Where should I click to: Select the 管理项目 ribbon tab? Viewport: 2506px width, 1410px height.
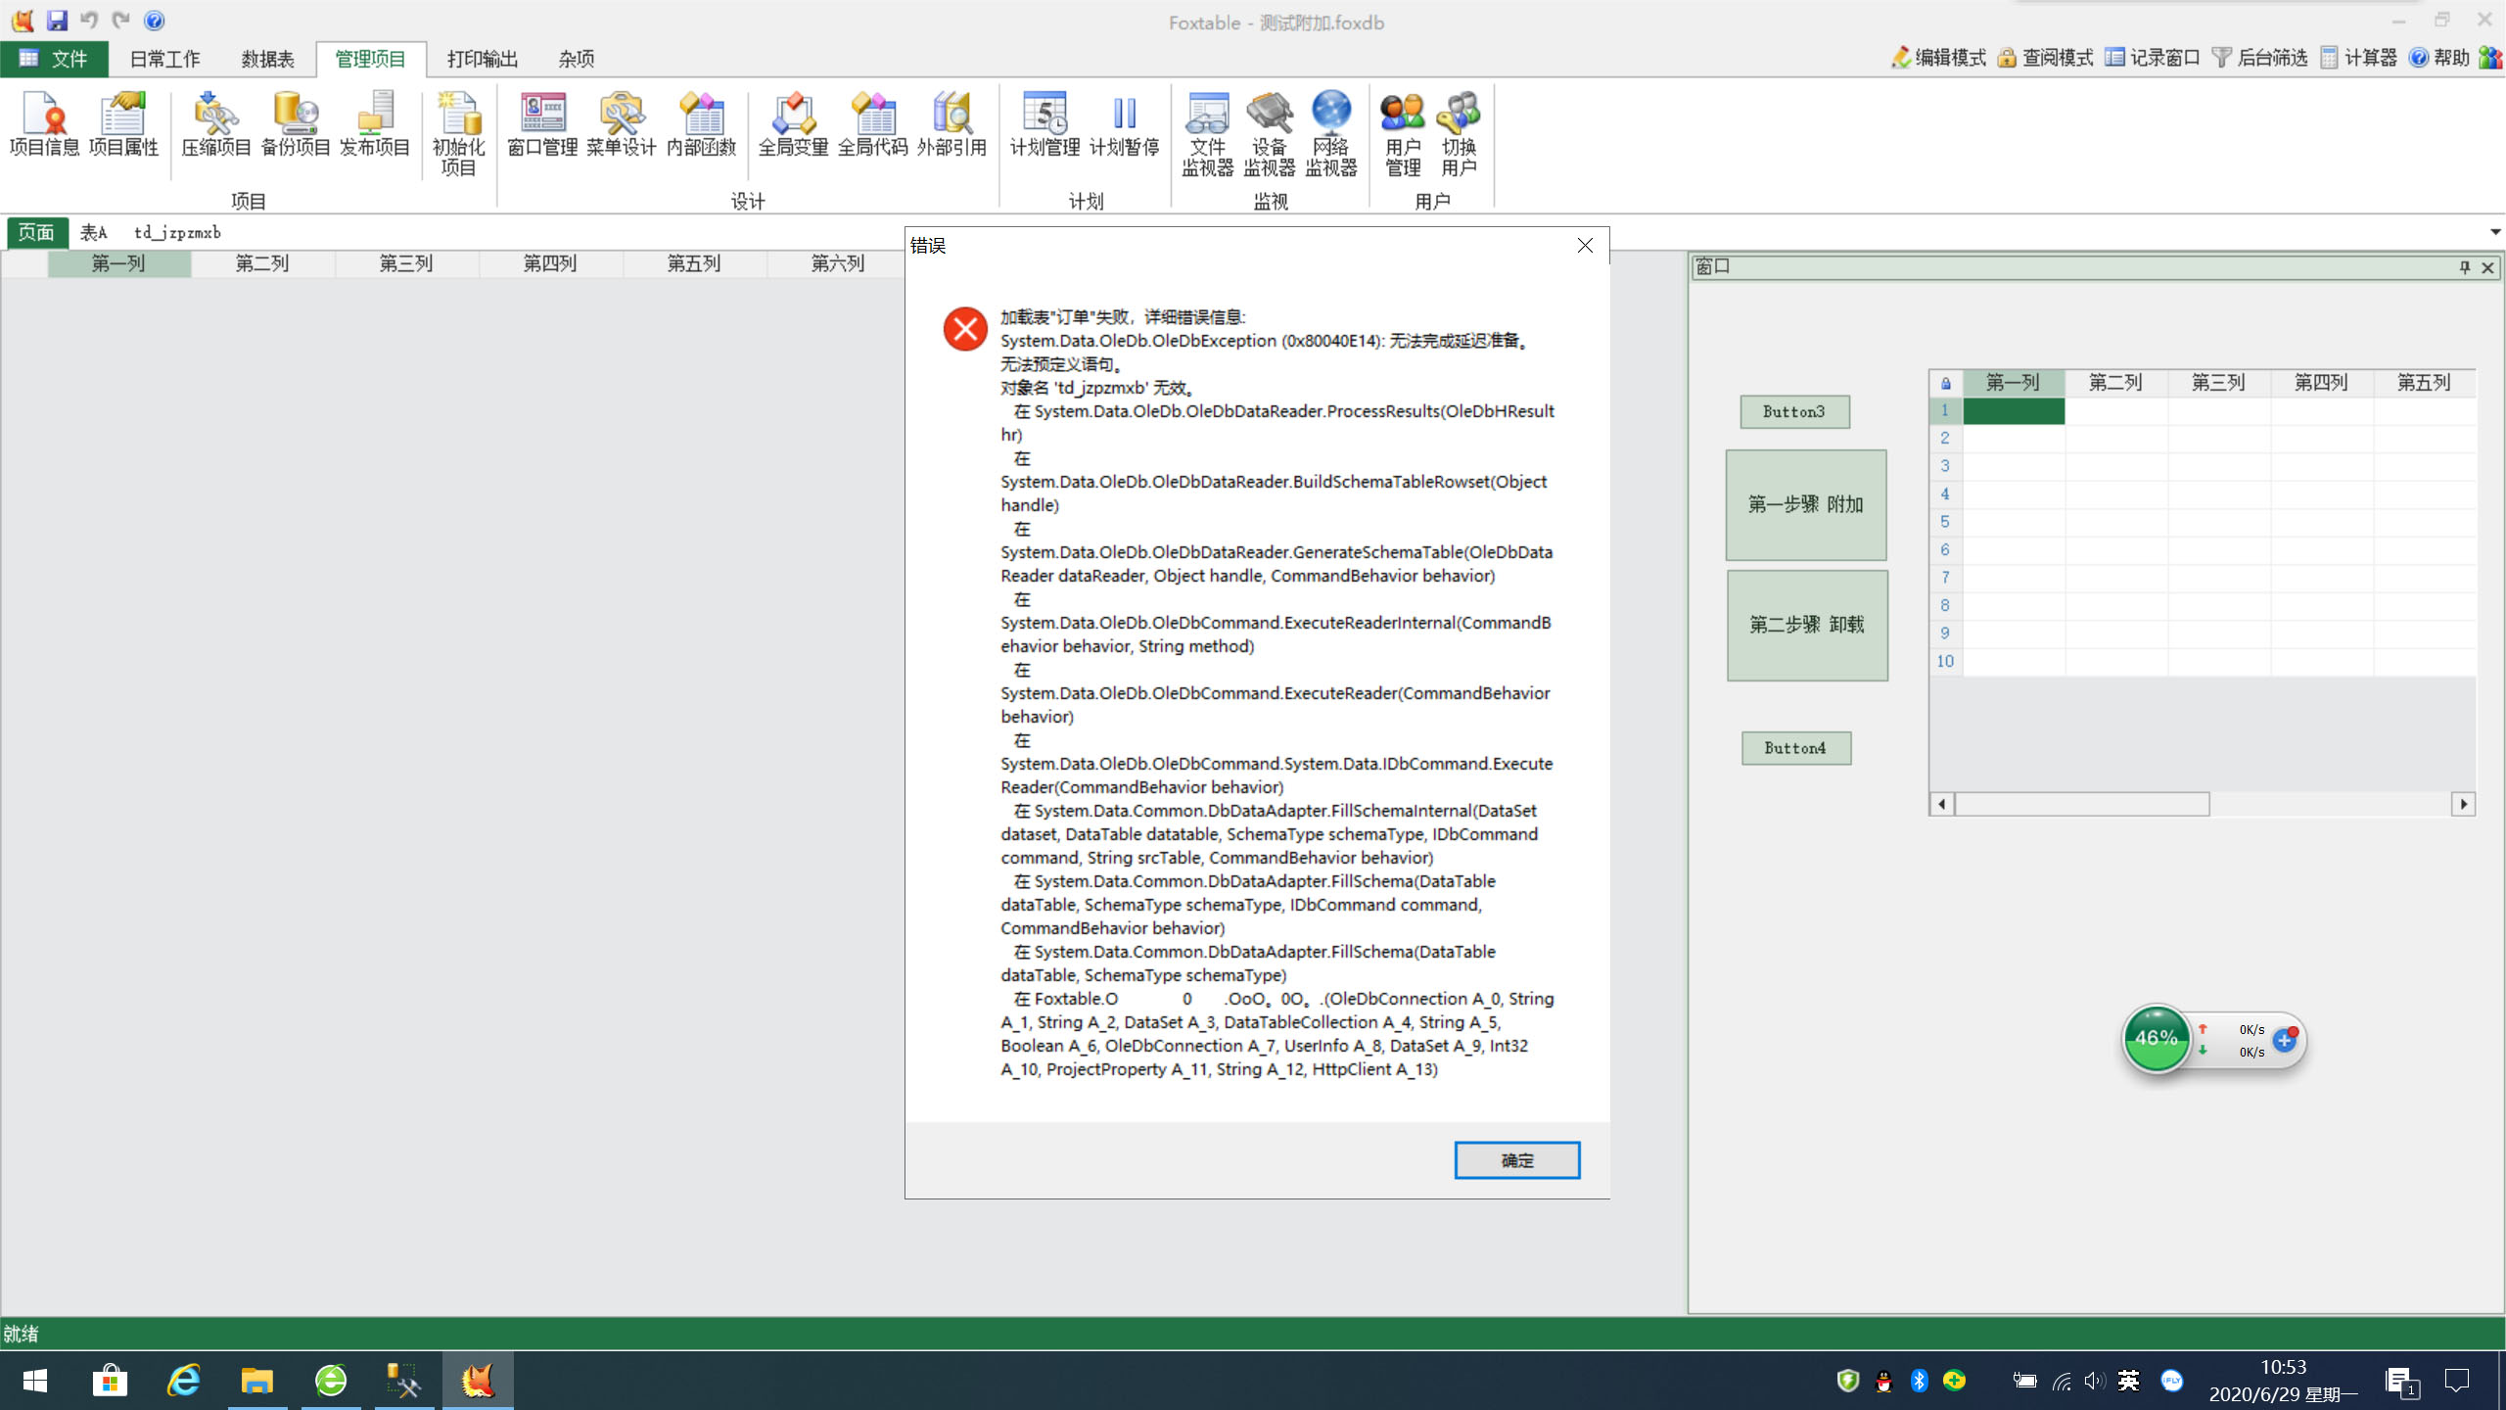pyautogui.click(x=370, y=59)
